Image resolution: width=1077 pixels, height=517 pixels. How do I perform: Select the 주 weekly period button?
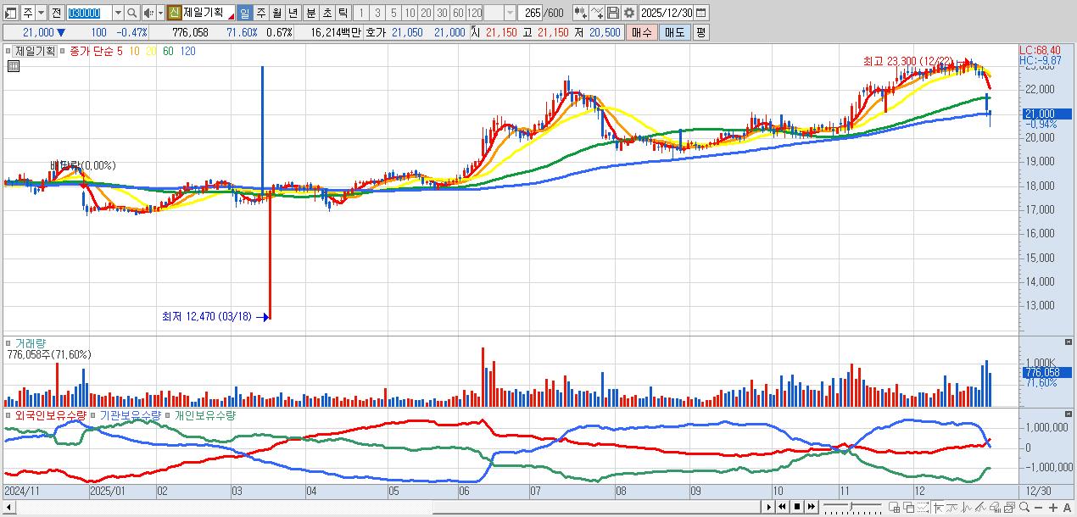pos(259,13)
